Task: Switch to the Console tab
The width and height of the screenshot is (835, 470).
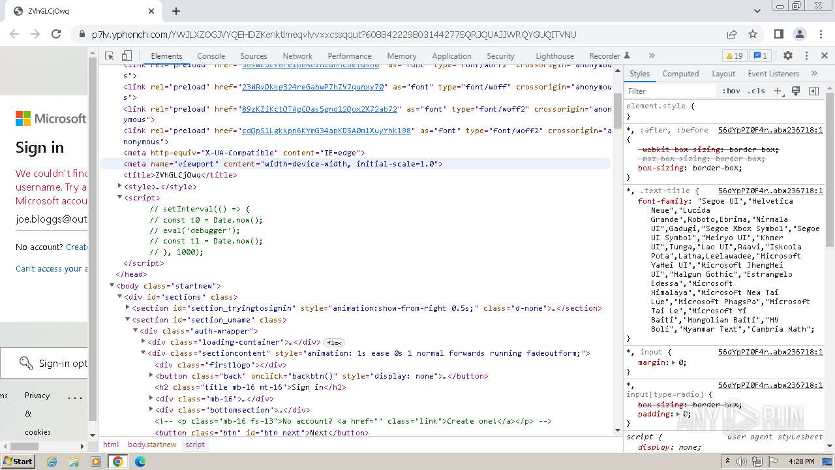Action: click(211, 56)
